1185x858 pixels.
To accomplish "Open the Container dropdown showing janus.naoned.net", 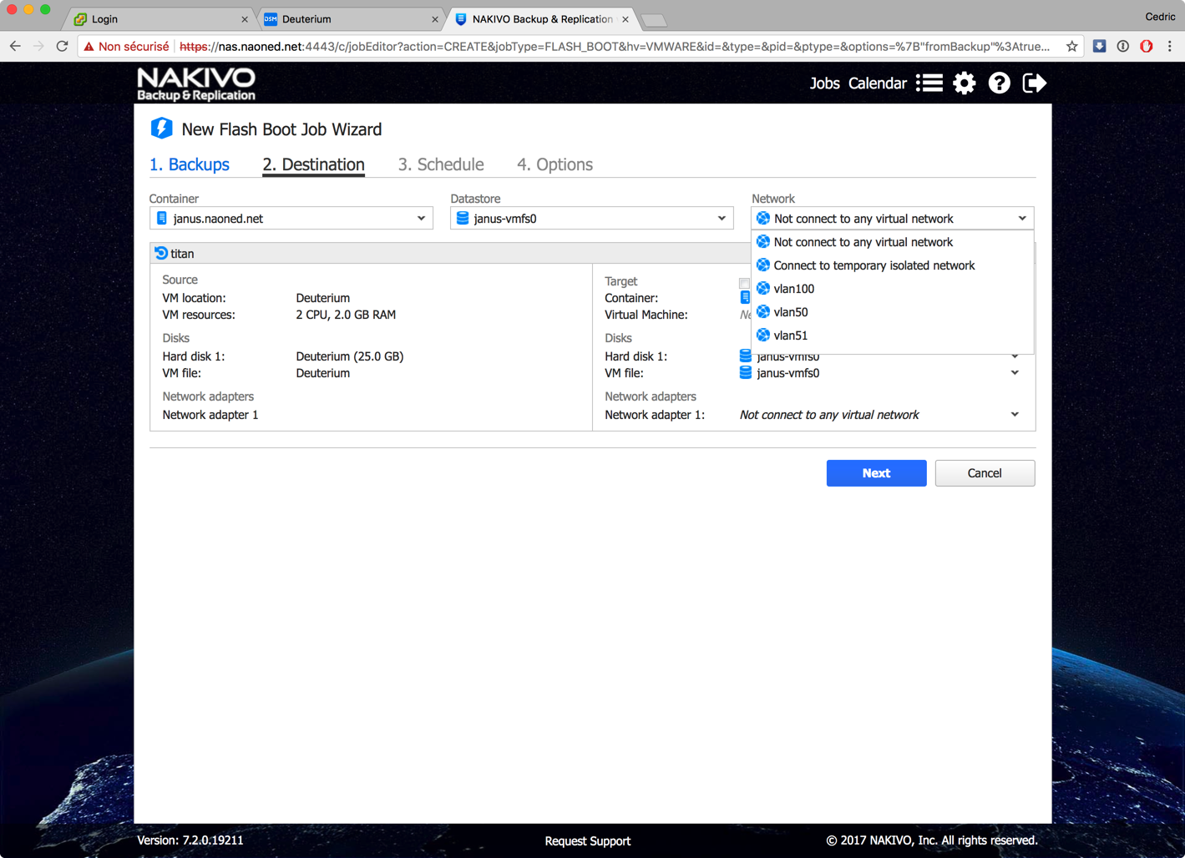I will click(x=291, y=219).
